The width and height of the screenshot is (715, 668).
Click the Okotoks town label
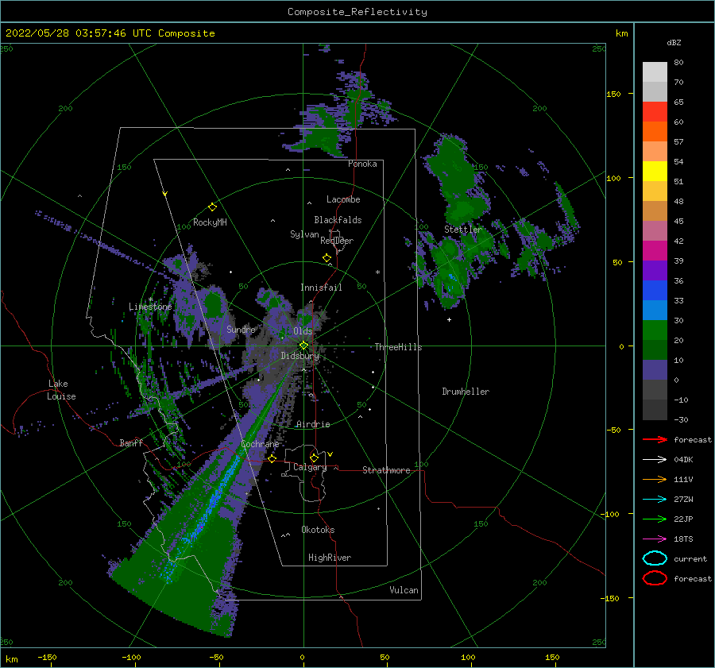[318, 530]
